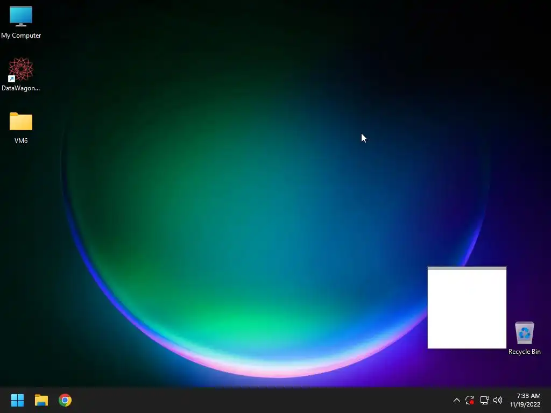The height and width of the screenshot is (413, 551).
Task: Select the My Computer desktop icon
Action: pyautogui.click(x=21, y=17)
